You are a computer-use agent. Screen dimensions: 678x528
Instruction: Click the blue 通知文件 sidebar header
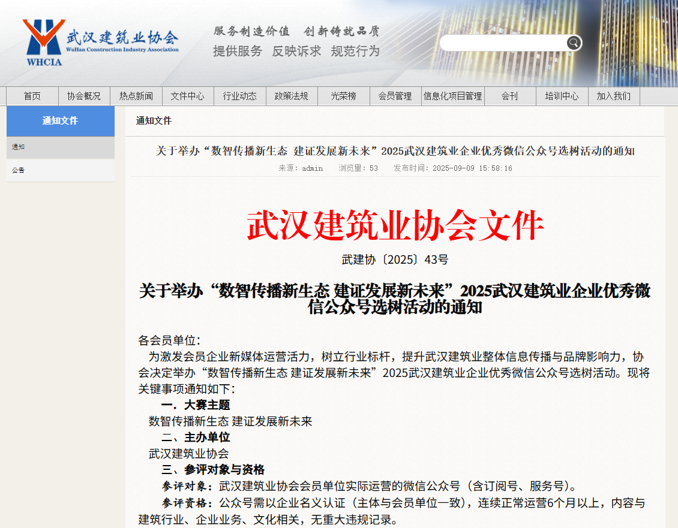coord(60,121)
